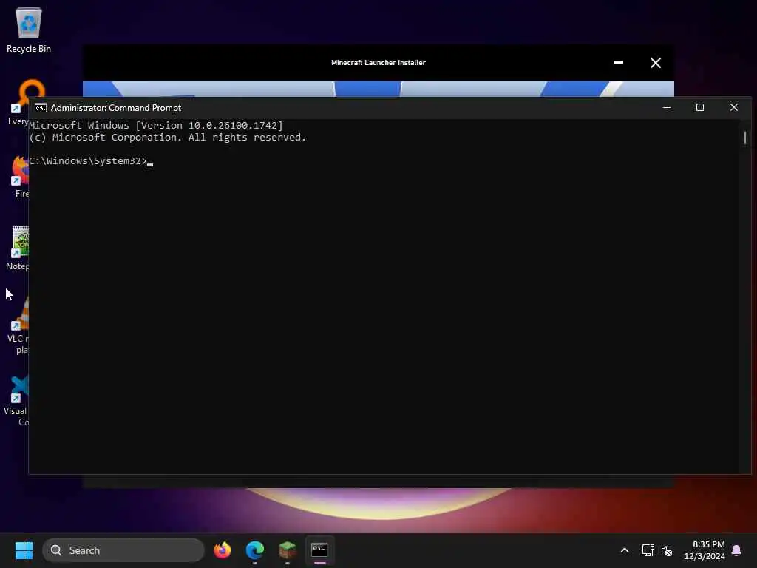Click the Microsoft Windows version text line
This screenshot has height=568, width=757.
pos(156,125)
